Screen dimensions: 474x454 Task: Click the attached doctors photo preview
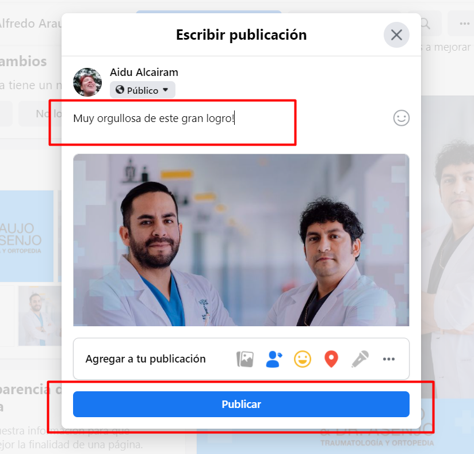[241, 240]
